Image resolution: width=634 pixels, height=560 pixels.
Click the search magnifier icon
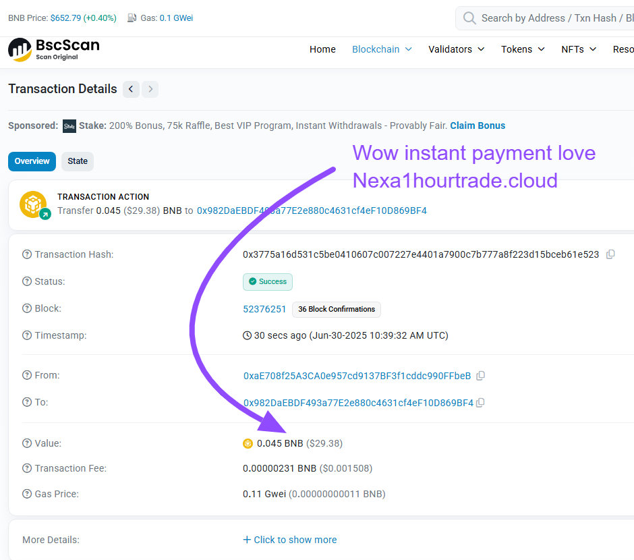469,18
